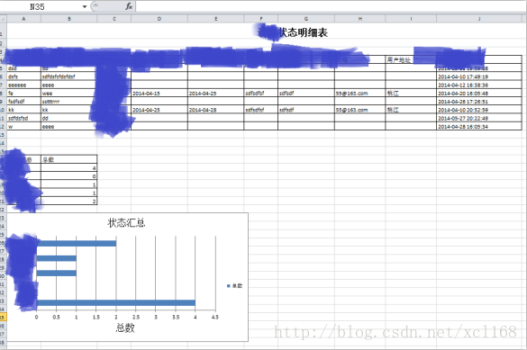Click the 4.5 axis tick label

click(x=215, y=317)
